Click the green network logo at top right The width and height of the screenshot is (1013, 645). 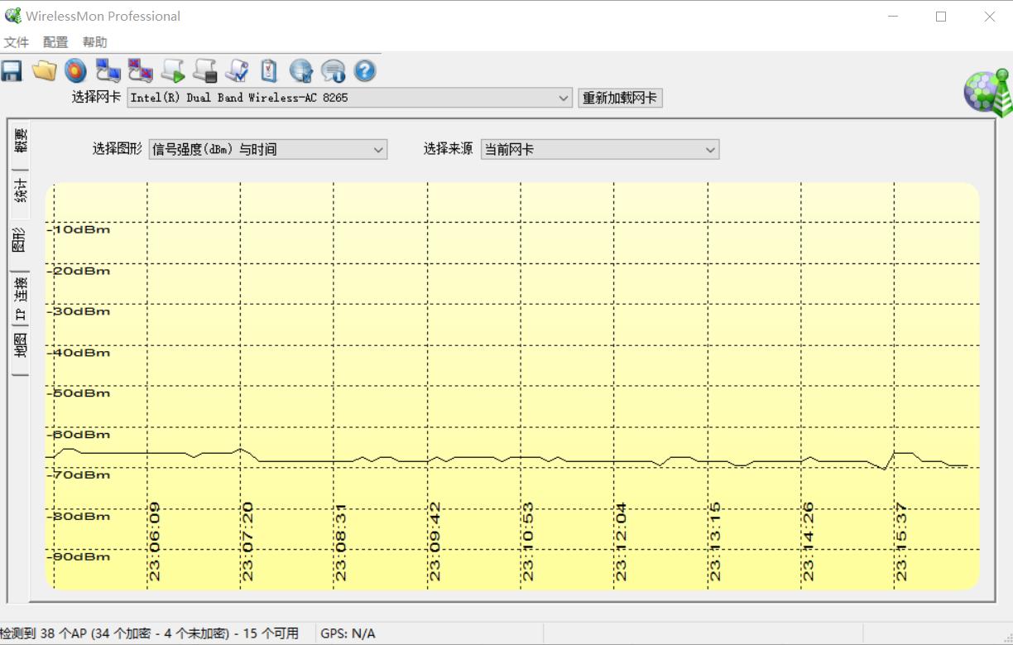987,92
